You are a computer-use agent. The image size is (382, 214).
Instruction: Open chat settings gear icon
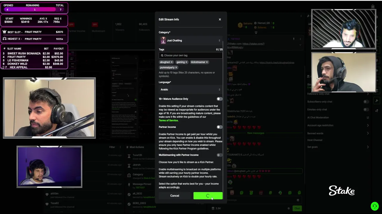[288, 208]
